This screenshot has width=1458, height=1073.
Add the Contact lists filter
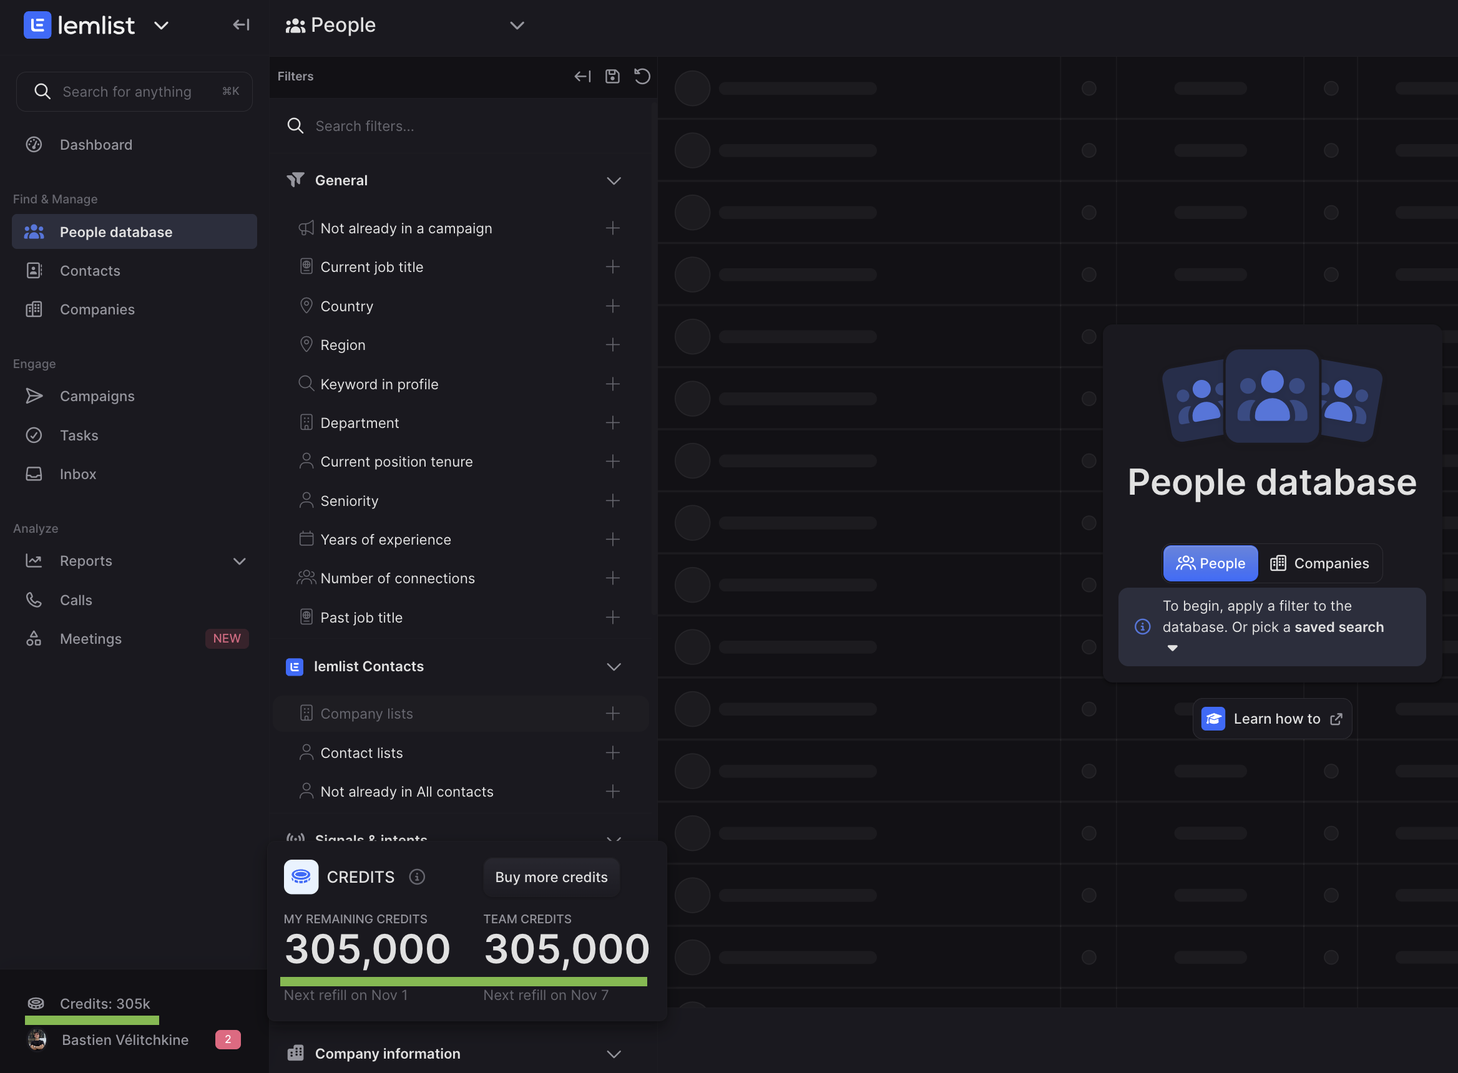coord(612,753)
